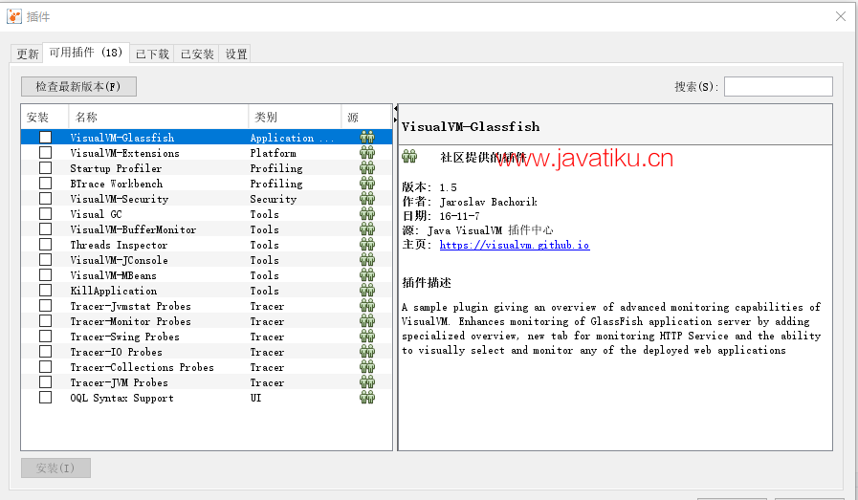Screen dimensions: 858x500
Task: Focus the 搜索(S) search field
Action: [778, 86]
